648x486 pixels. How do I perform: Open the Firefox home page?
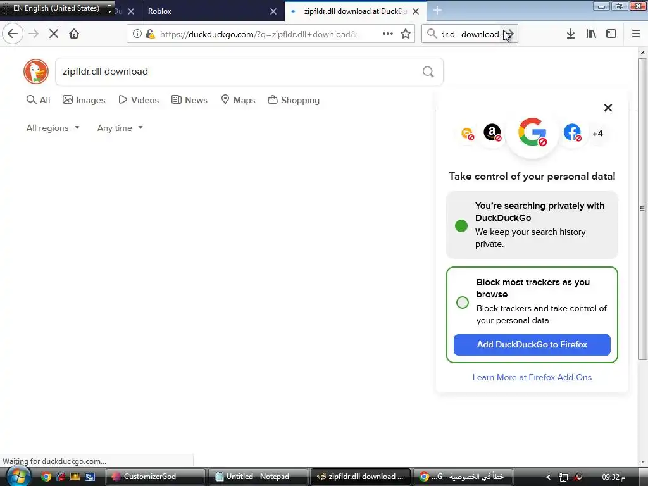(x=74, y=34)
